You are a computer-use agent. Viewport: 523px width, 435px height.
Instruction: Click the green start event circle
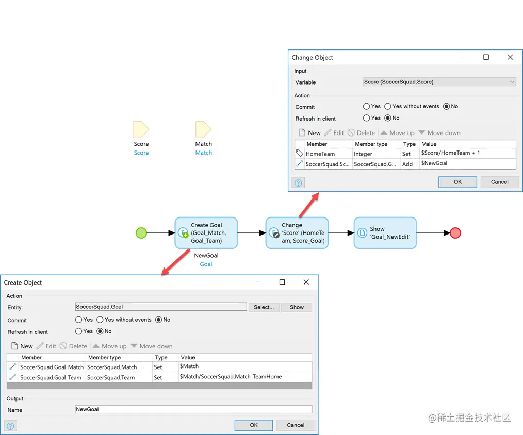[x=141, y=232]
